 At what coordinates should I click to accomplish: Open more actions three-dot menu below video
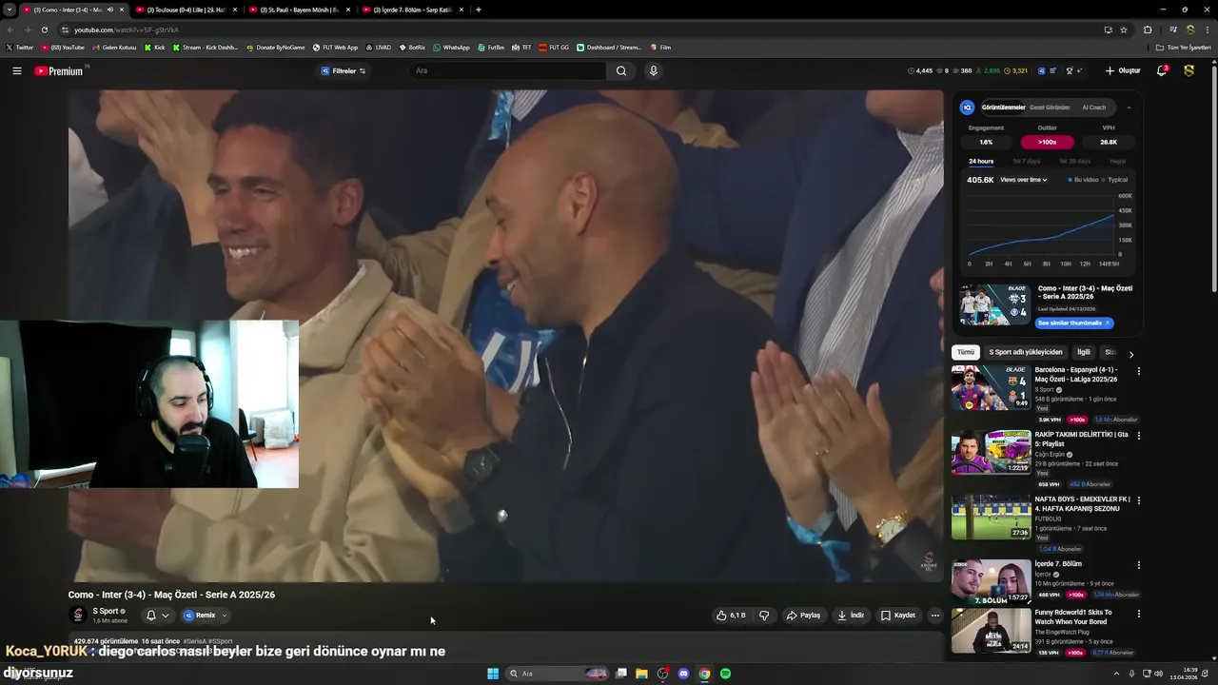(x=934, y=616)
